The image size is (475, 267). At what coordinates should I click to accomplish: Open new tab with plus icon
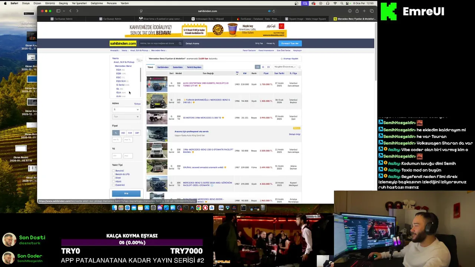(364, 11)
